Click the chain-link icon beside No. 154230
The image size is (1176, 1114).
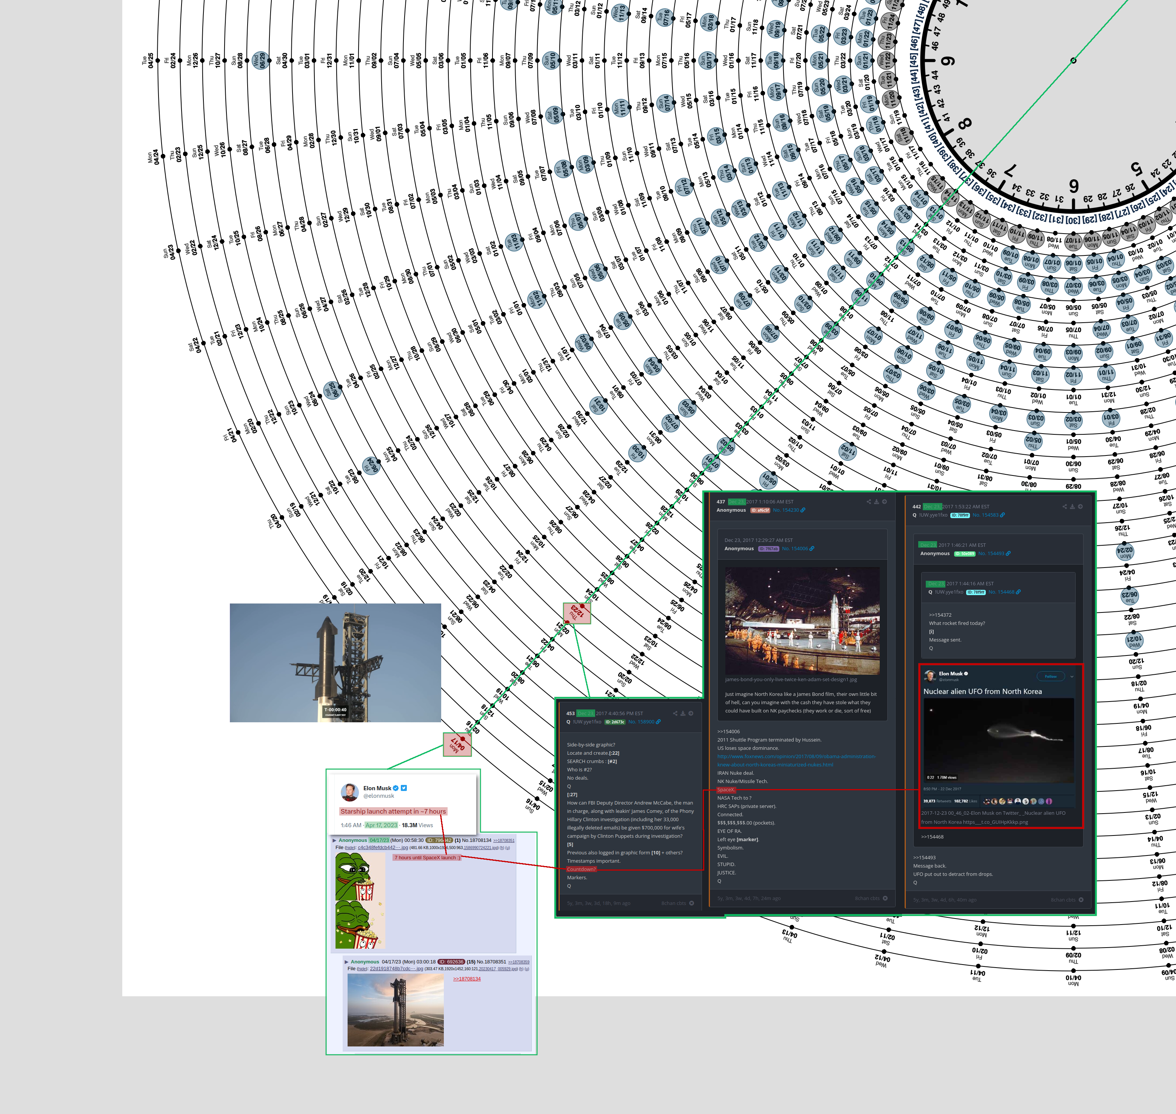[803, 510]
